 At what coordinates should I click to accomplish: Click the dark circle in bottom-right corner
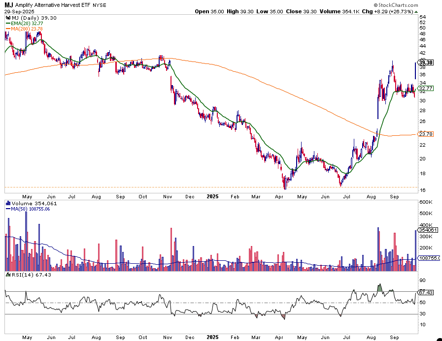click(439, 339)
